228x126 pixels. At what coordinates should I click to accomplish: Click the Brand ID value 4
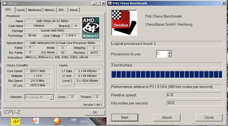pyautogui.click(x=76, y=26)
